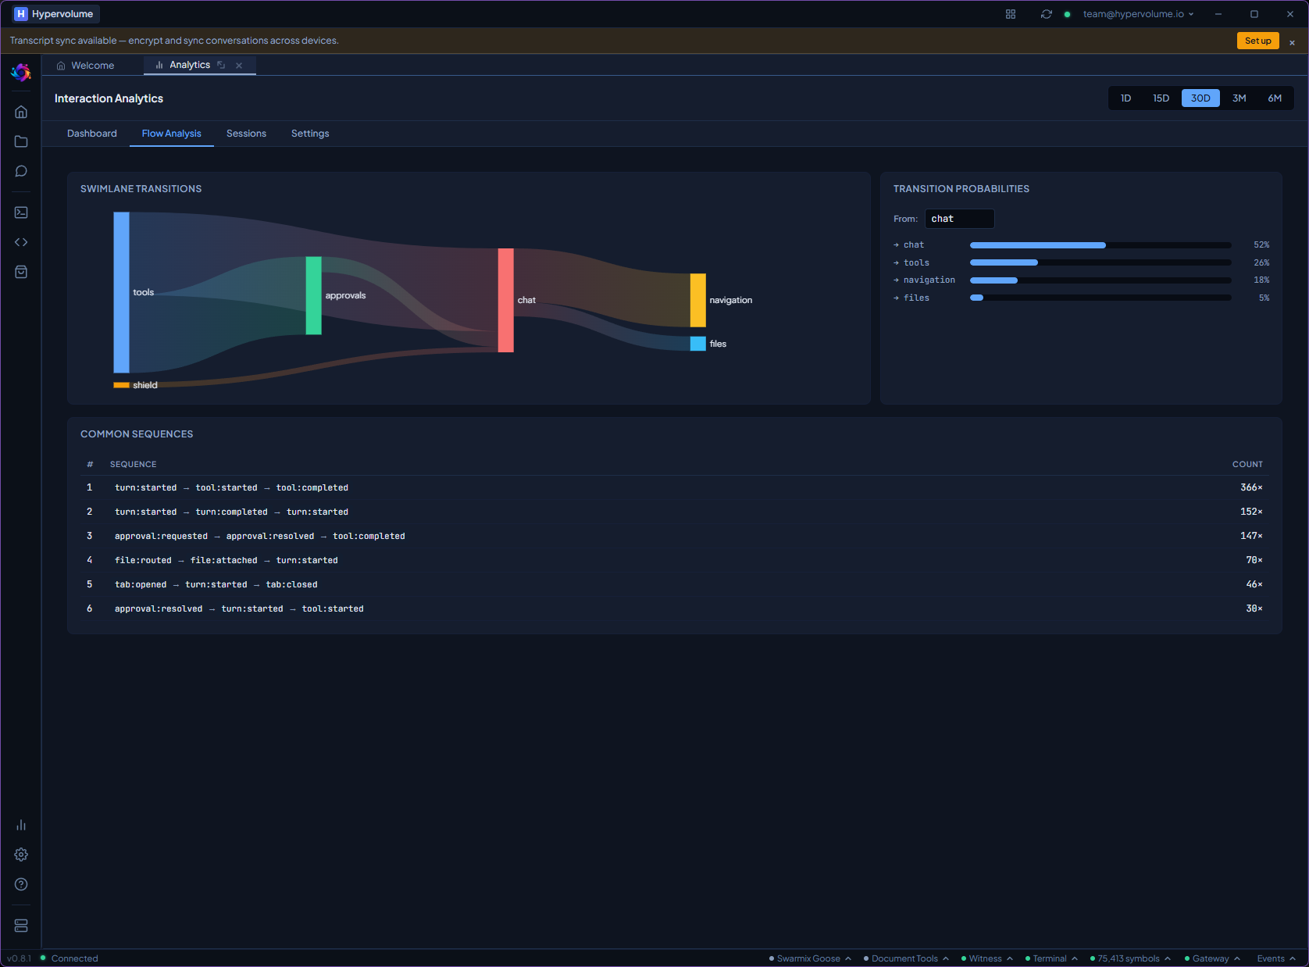The image size is (1309, 967).
Task: Click the Hypervolume swirl logo in sidebar
Action: (21, 73)
